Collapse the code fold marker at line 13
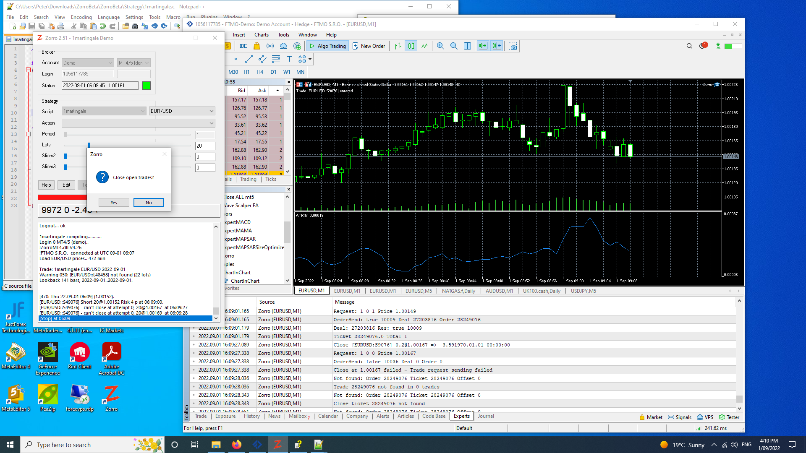The image size is (806, 453). (x=28, y=134)
